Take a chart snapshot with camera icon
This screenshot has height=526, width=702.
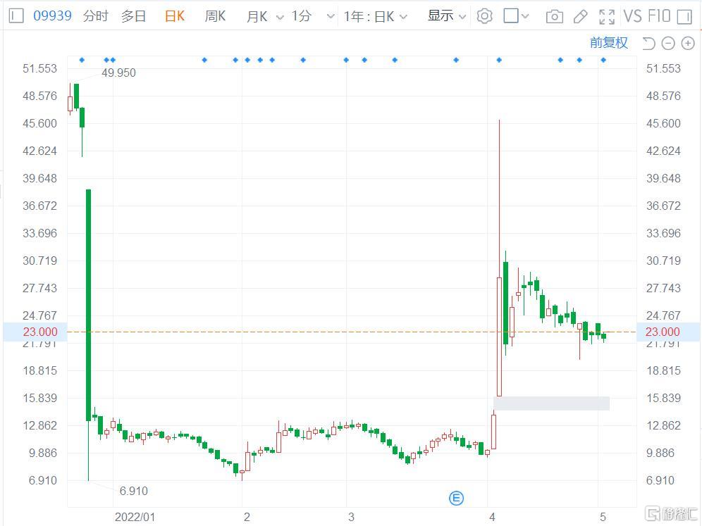click(x=555, y=15)
